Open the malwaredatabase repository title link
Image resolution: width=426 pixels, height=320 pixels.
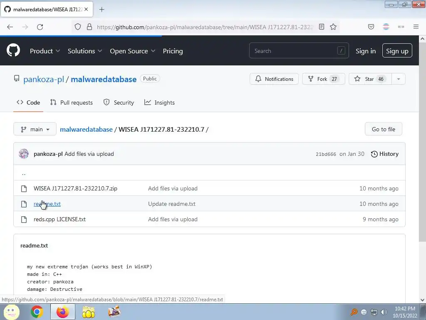pos(104,79)
